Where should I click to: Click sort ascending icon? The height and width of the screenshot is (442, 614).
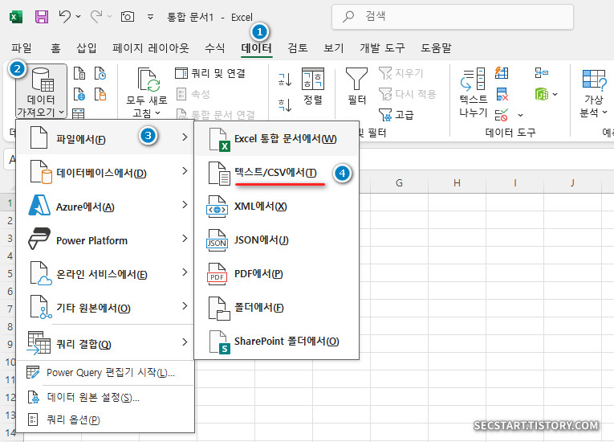click(285, 80)
